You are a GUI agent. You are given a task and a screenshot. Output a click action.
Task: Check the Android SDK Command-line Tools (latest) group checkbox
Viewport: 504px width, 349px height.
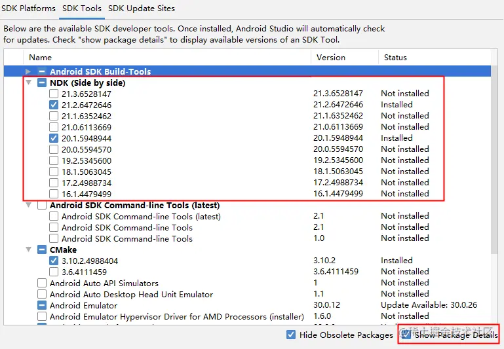pyautogui.click(x=42, y=205)
